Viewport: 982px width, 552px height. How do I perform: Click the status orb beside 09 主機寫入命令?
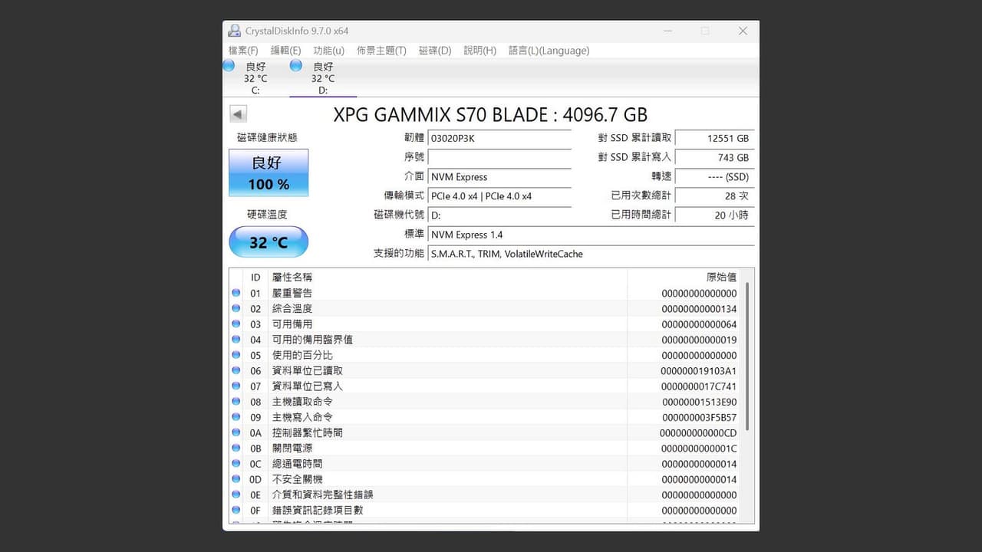[x=236, y=417]
